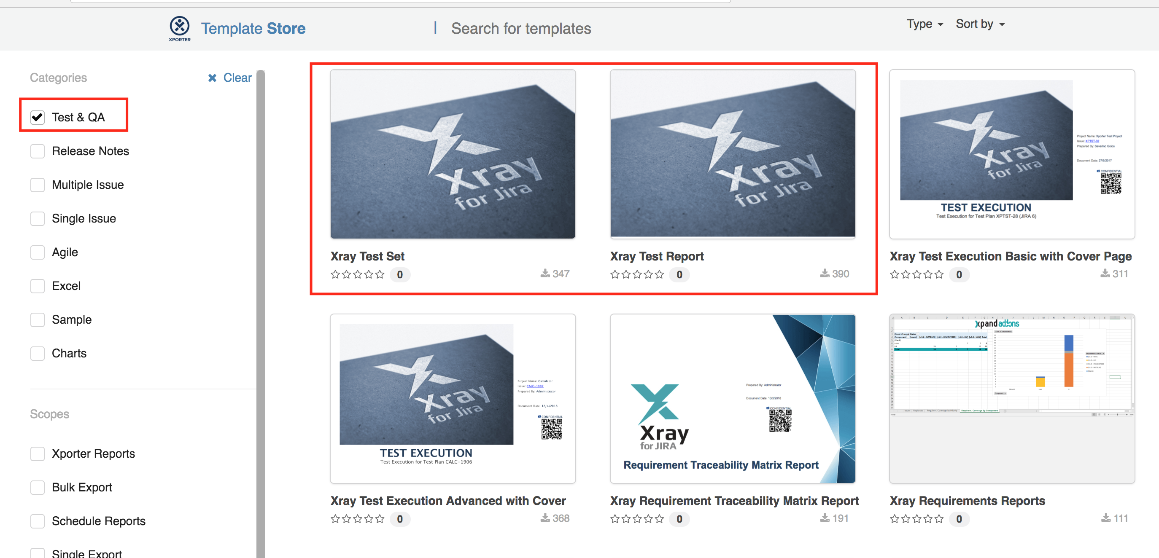Clear the selected category filters
Image resolution: width=1159 pixels, height=558 pixels.
click(230, 78)
